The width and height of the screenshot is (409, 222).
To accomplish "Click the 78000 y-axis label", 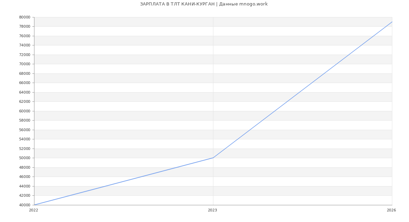I will click(x=25, y=26).
